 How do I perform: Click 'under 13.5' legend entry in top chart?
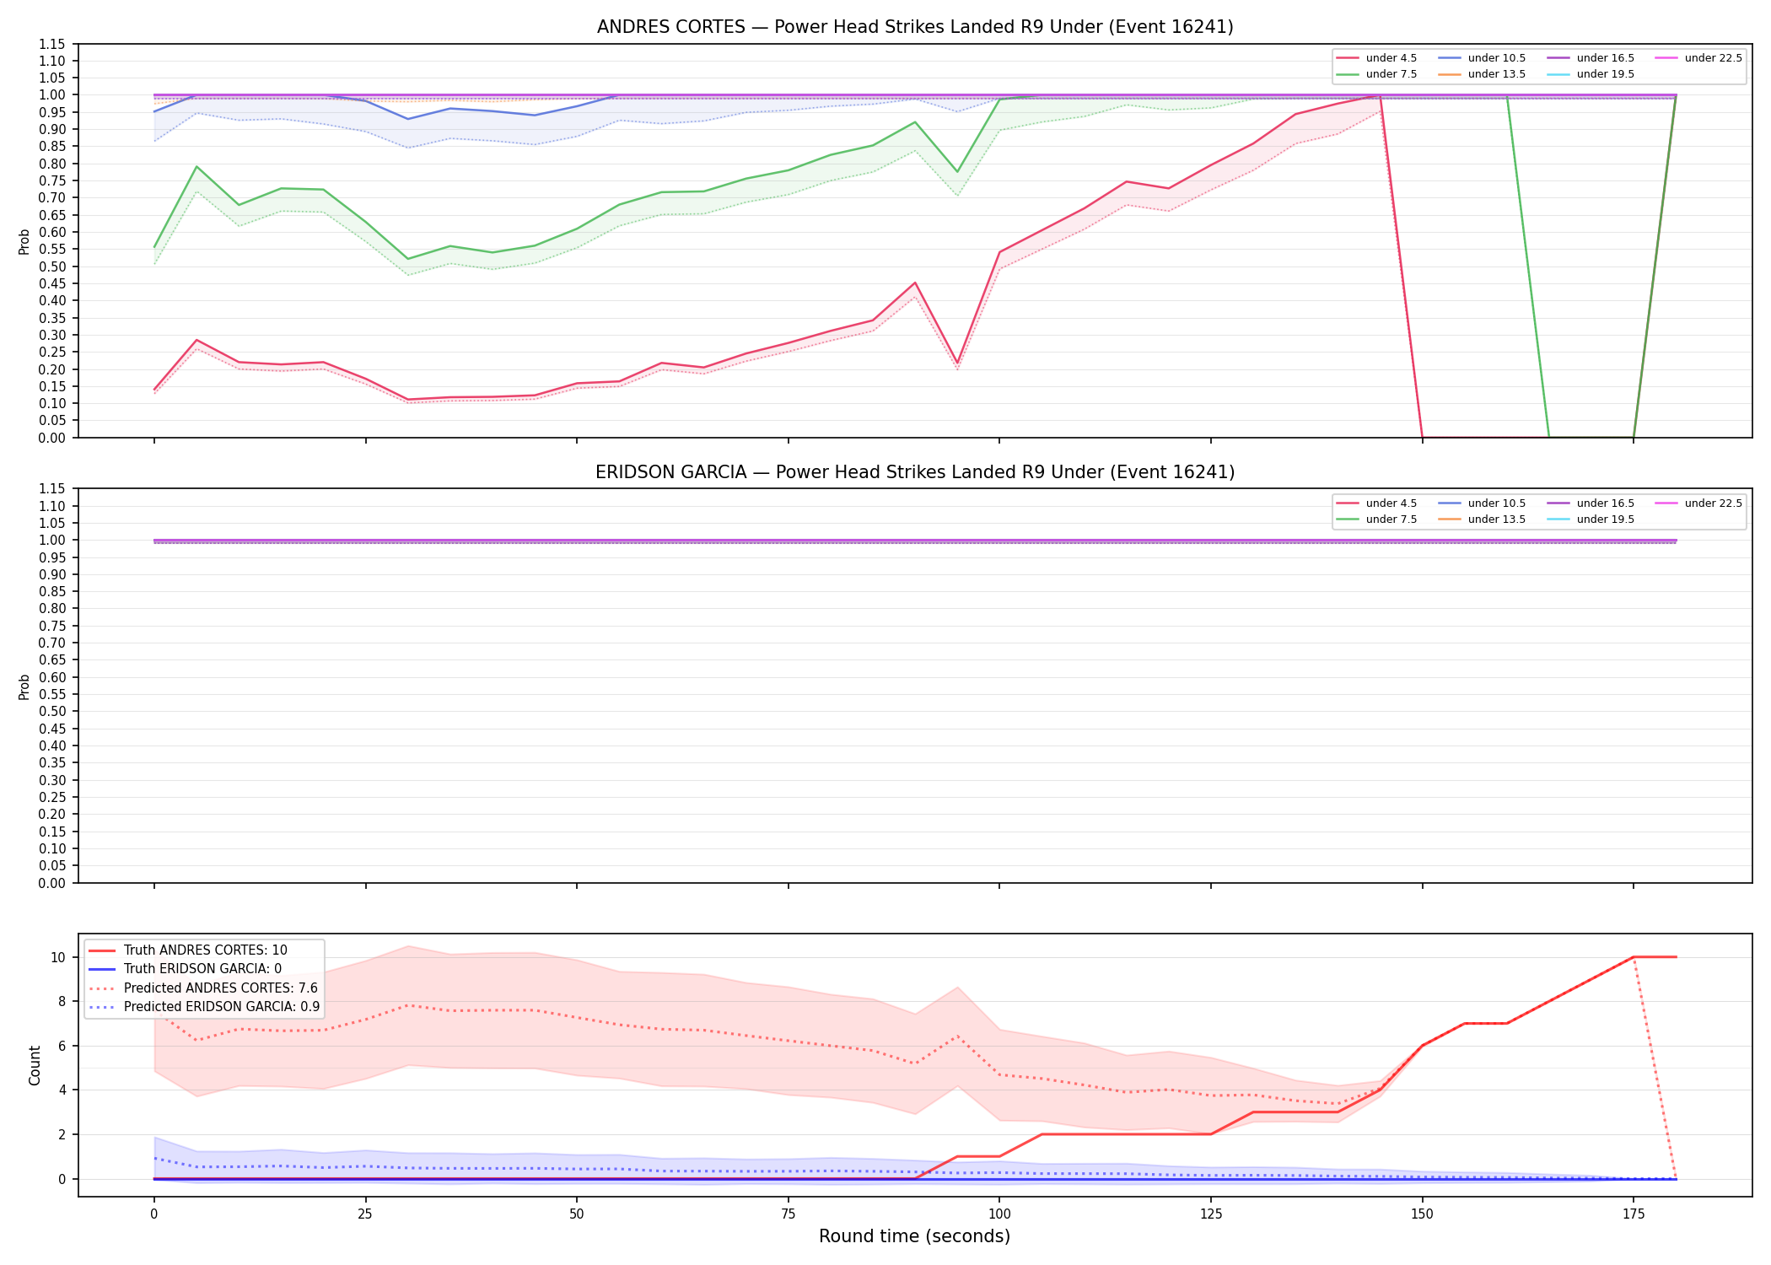[1482, 74]
